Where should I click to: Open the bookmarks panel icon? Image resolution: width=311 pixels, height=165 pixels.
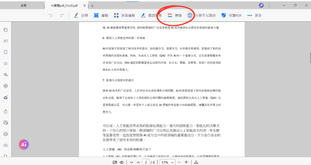click(6, 52)
